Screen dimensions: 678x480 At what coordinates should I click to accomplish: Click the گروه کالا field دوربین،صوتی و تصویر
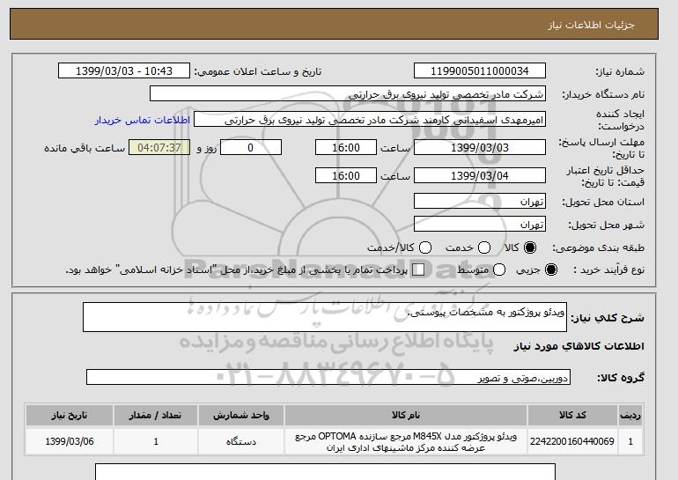pos(328,377)
